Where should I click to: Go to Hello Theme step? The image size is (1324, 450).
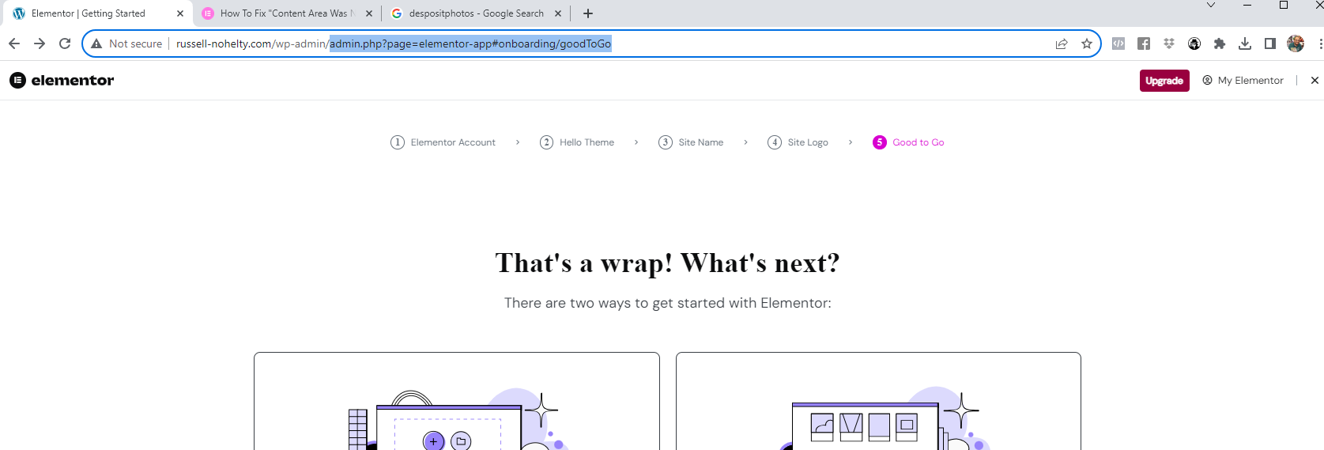(577, 142)
